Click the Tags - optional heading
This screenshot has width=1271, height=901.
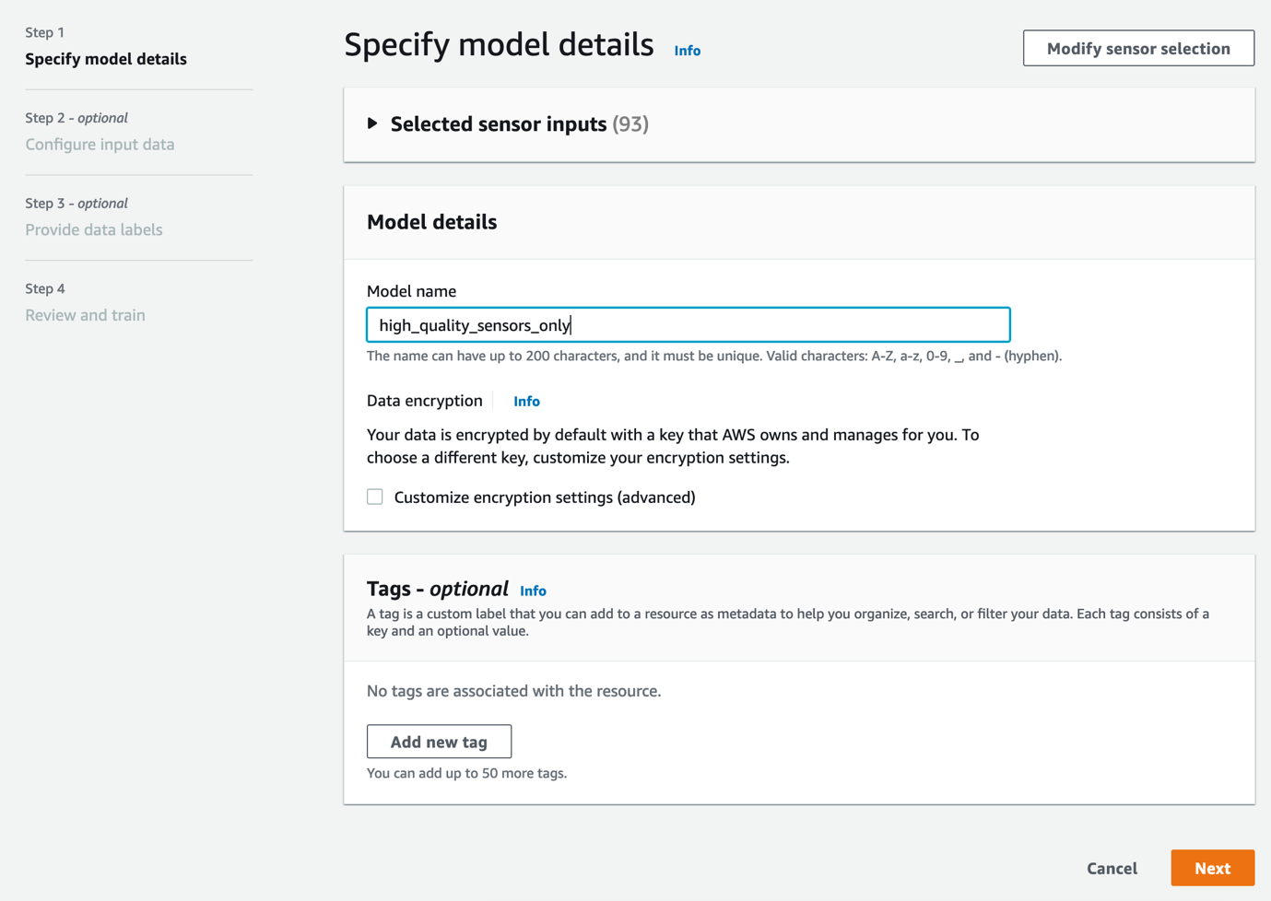tap(437, 590)
